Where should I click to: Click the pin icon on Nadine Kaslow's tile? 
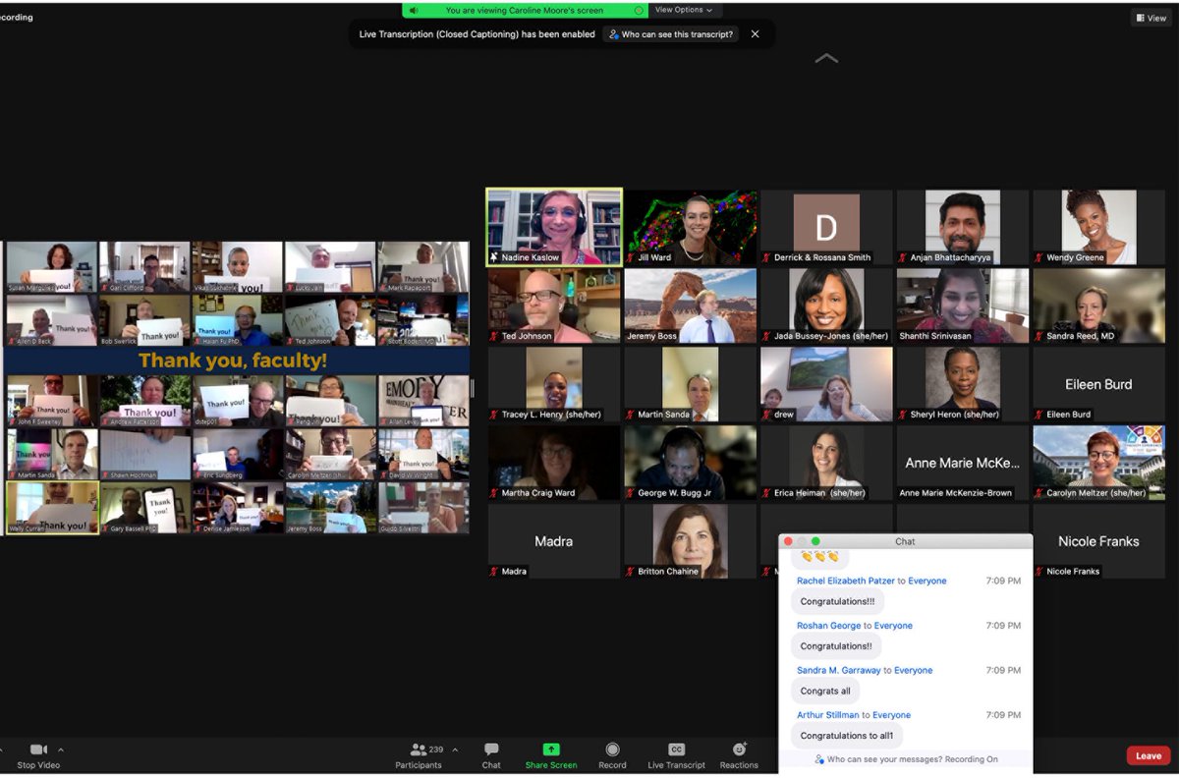(493, 257)
